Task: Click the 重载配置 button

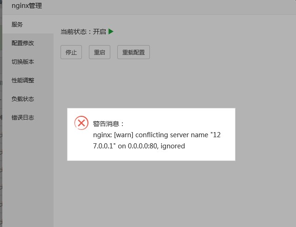Action: (x=134, y=52)
